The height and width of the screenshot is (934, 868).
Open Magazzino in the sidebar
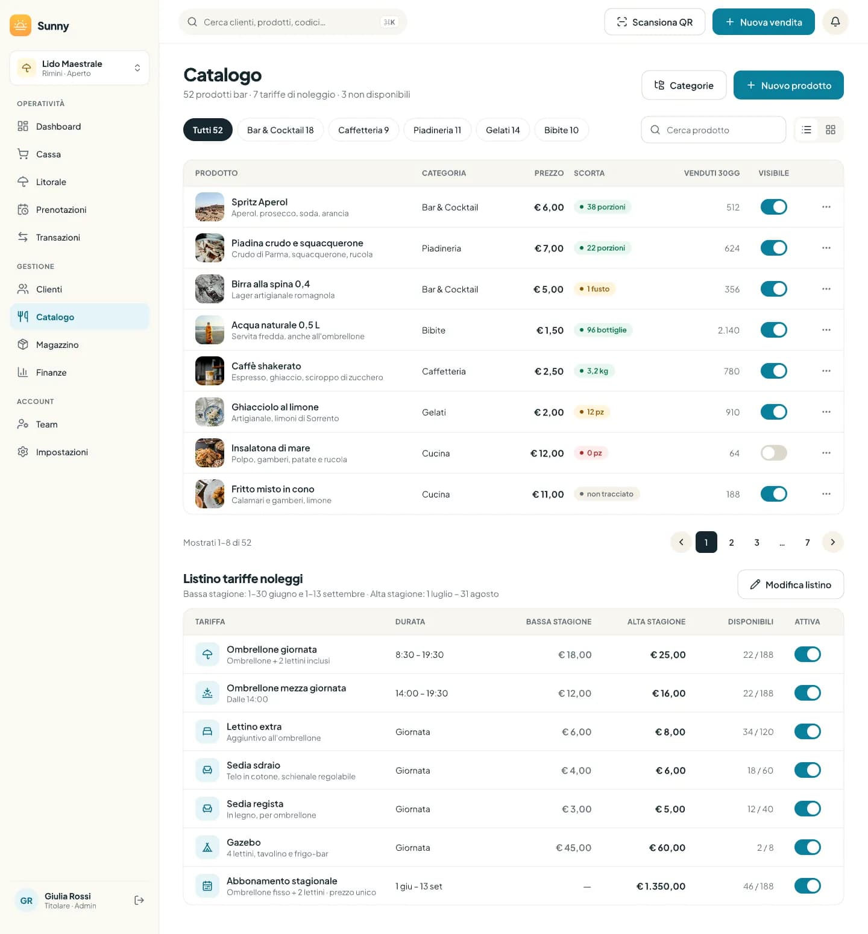(80, 345)
